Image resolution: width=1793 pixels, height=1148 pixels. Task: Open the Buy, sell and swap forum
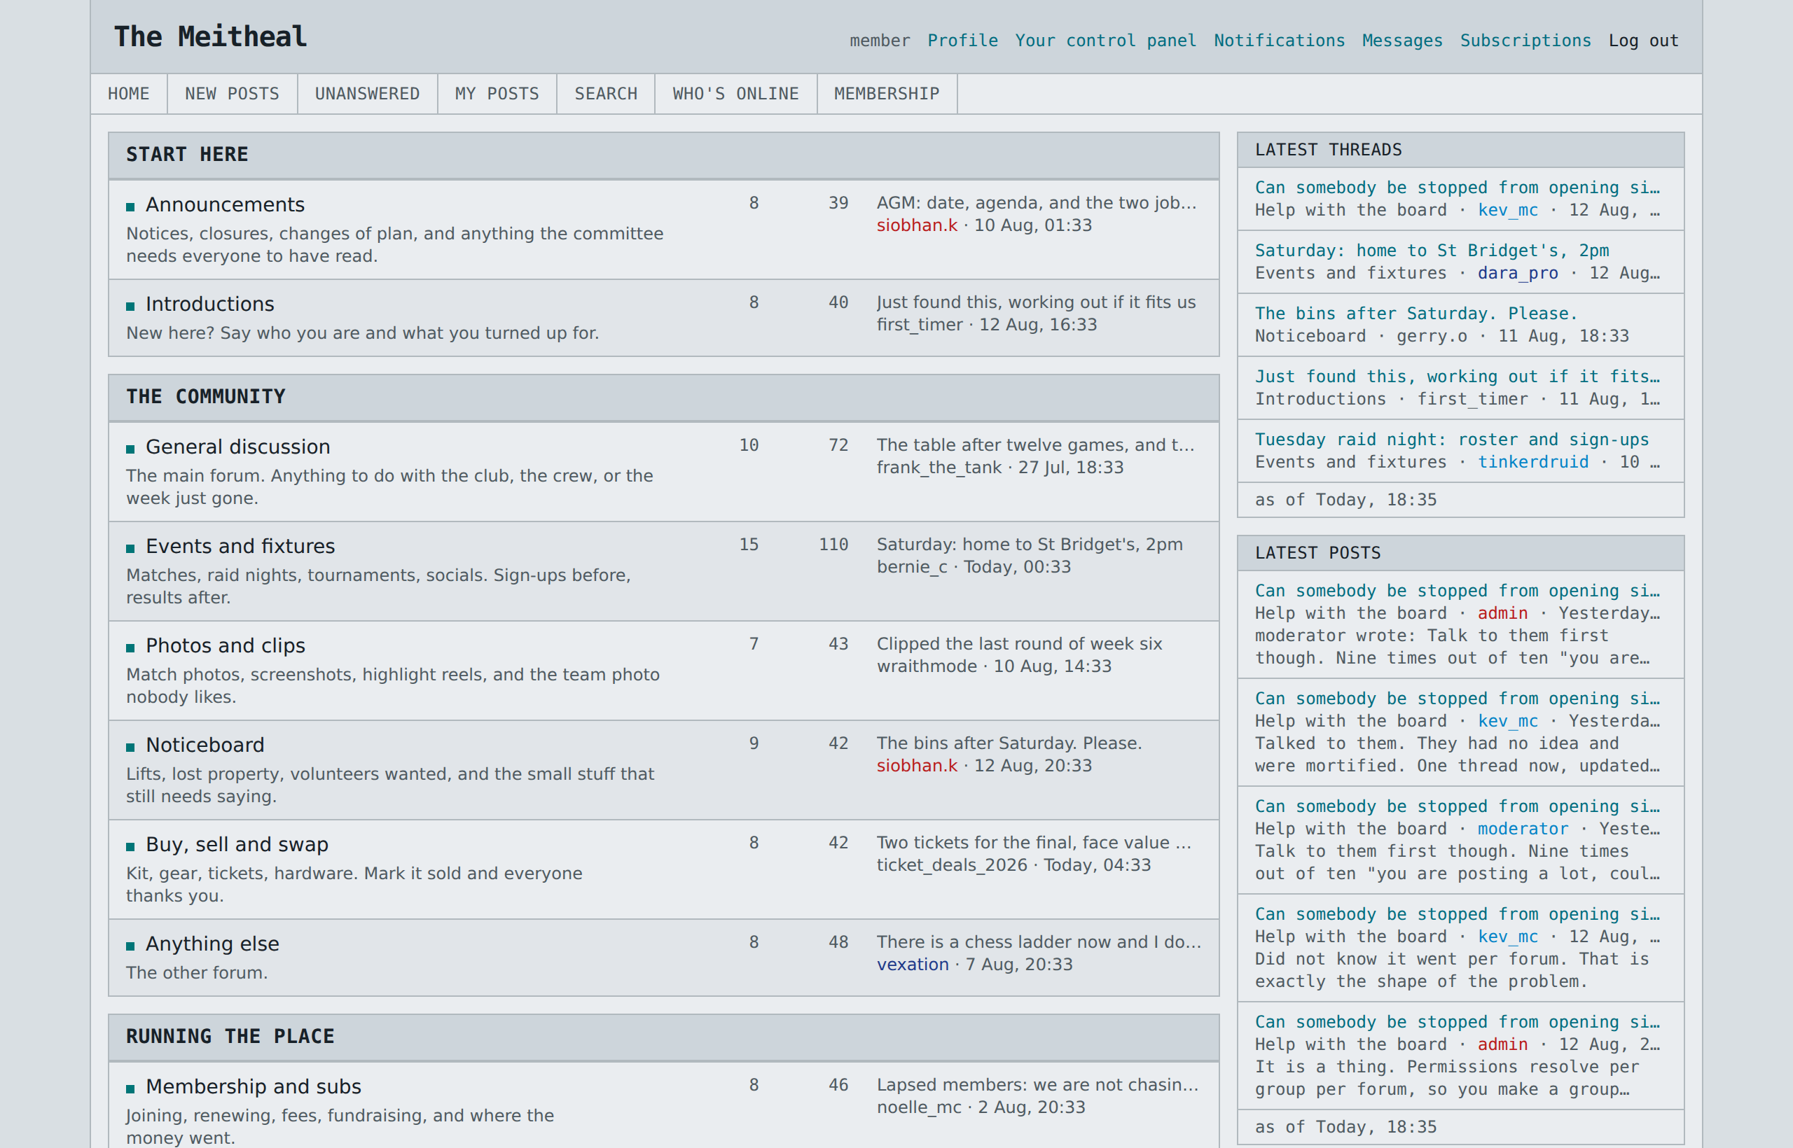click(x=237, y=845)
